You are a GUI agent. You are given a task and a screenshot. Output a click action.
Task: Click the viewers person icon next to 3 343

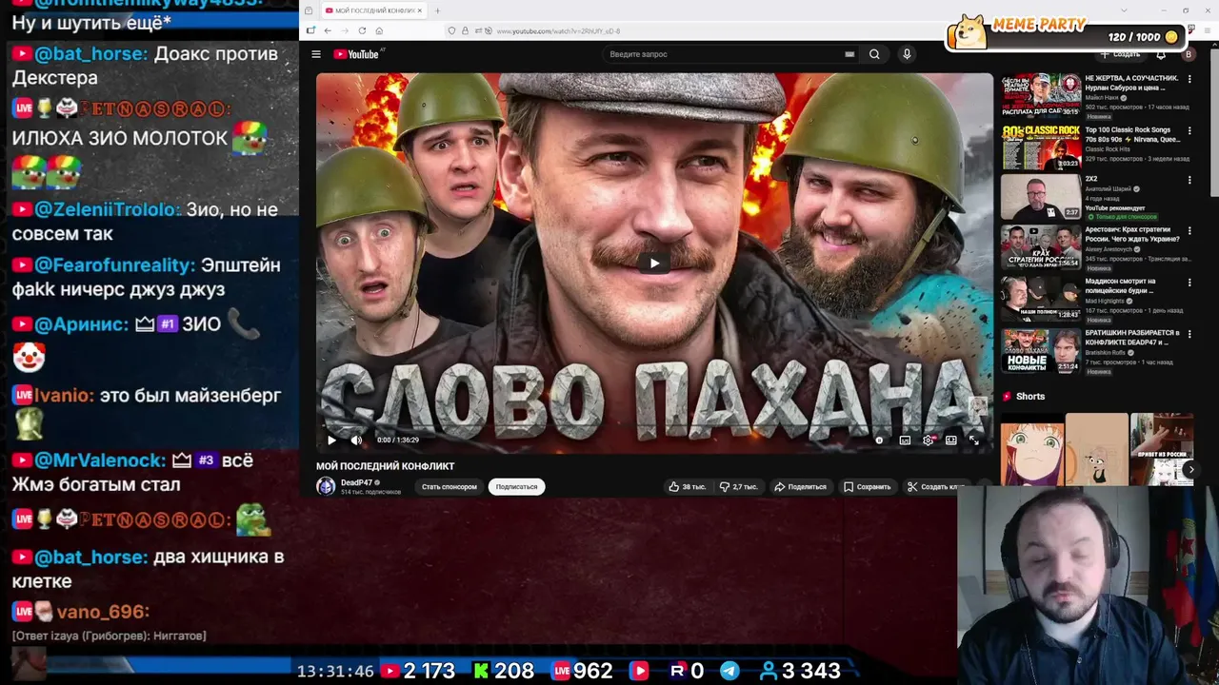(768, 671)
